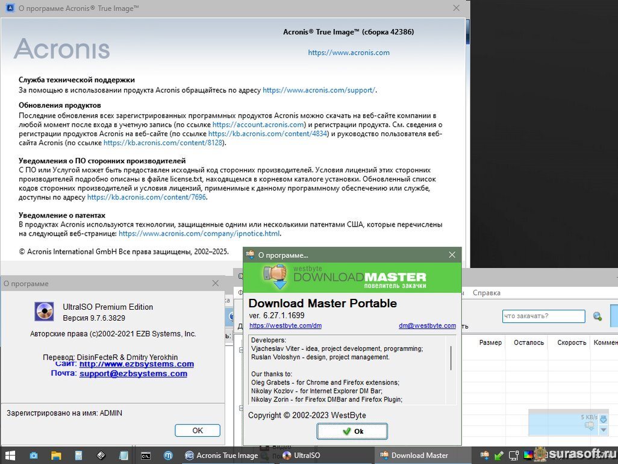Click the UltraISO disc icon in the About dialog
Viewport: 618px width, 464px height.
[x=44, y=312]
